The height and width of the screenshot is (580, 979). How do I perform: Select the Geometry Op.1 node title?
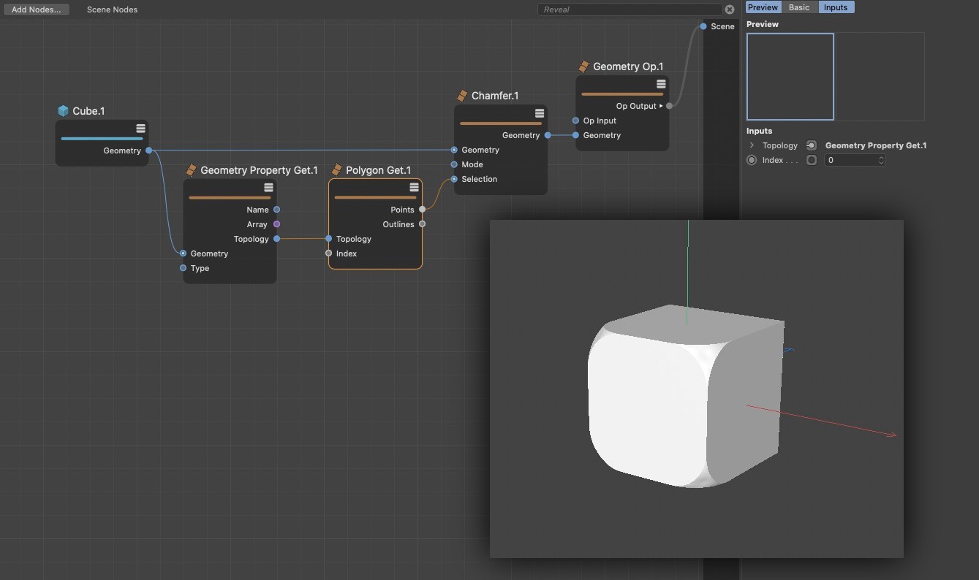coord(628,66)
